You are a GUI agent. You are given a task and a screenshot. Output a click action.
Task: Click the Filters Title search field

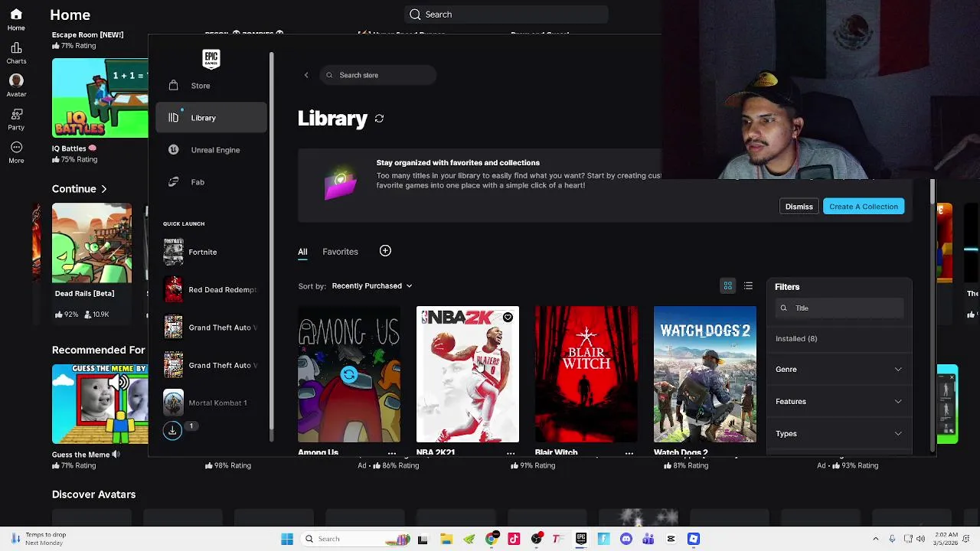coord(839,308)
